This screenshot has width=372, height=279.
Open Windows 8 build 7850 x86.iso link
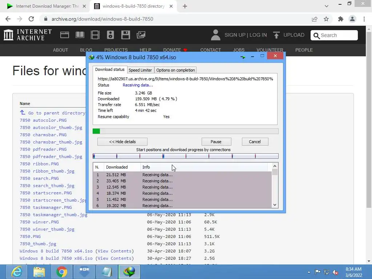coord(56,258)
